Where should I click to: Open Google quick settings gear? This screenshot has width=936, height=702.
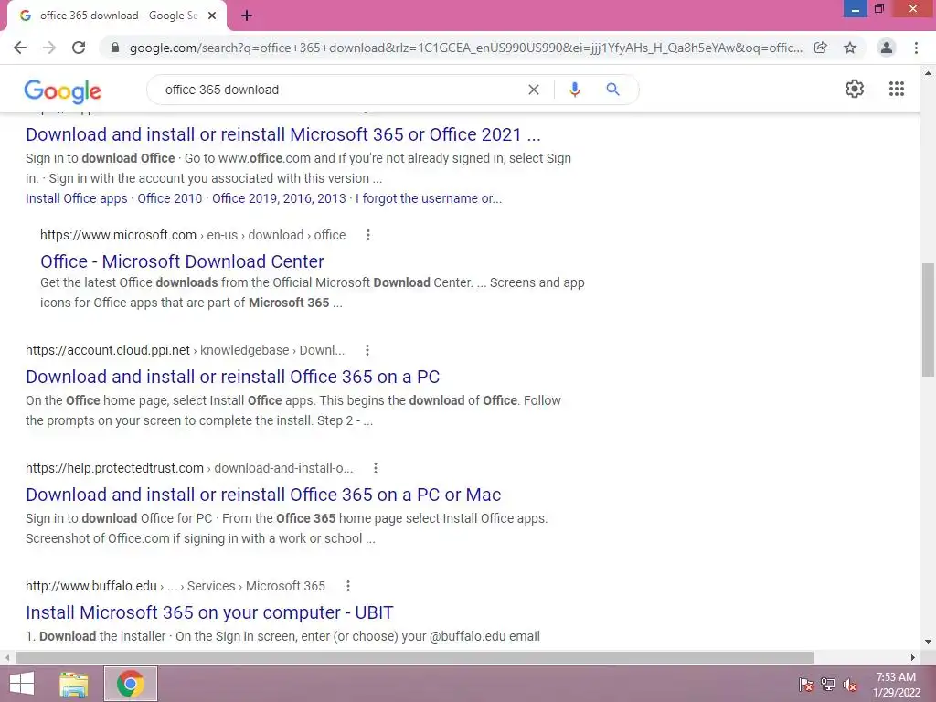tap(855, 89)
